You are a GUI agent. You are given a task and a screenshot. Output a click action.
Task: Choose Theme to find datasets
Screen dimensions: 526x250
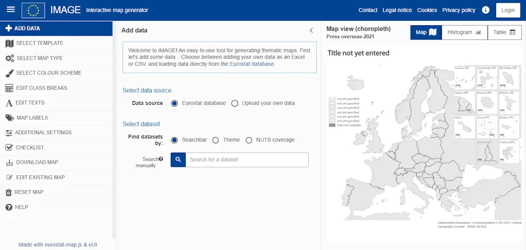(216, 141)
